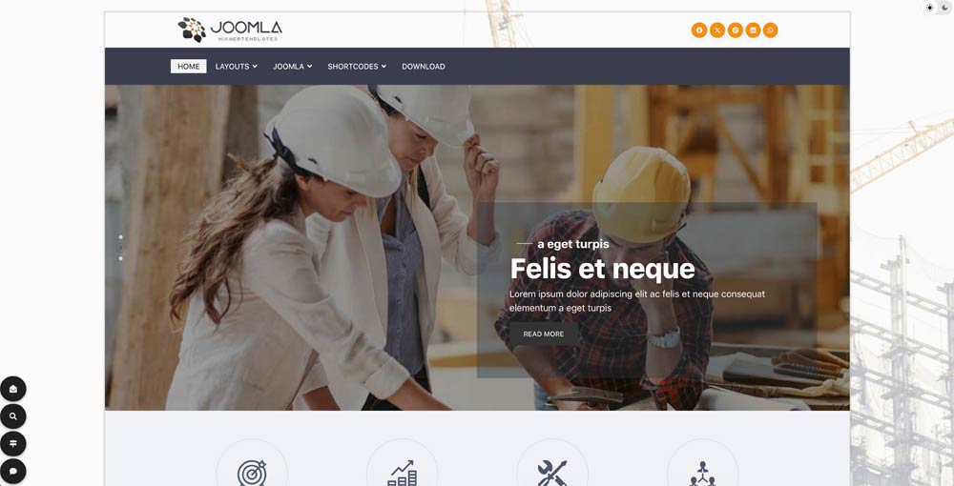Switch to dark mode moon toggle
This screenshot has width=954, height=486.
pos(944,8)
